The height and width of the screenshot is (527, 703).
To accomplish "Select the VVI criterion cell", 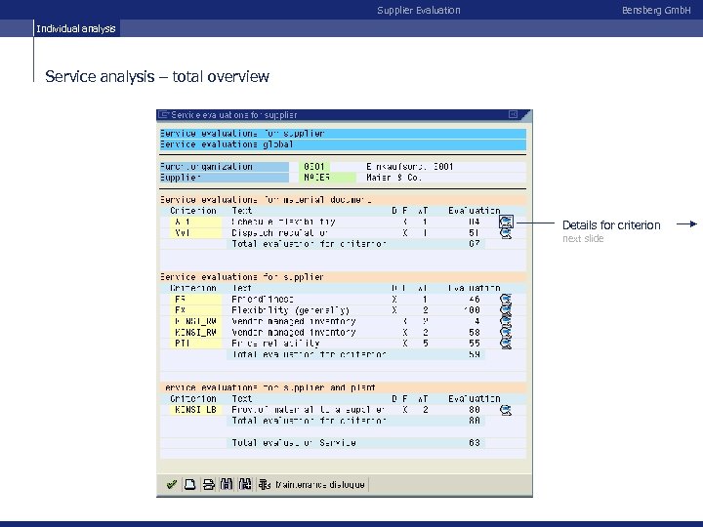I will [195, 233].
